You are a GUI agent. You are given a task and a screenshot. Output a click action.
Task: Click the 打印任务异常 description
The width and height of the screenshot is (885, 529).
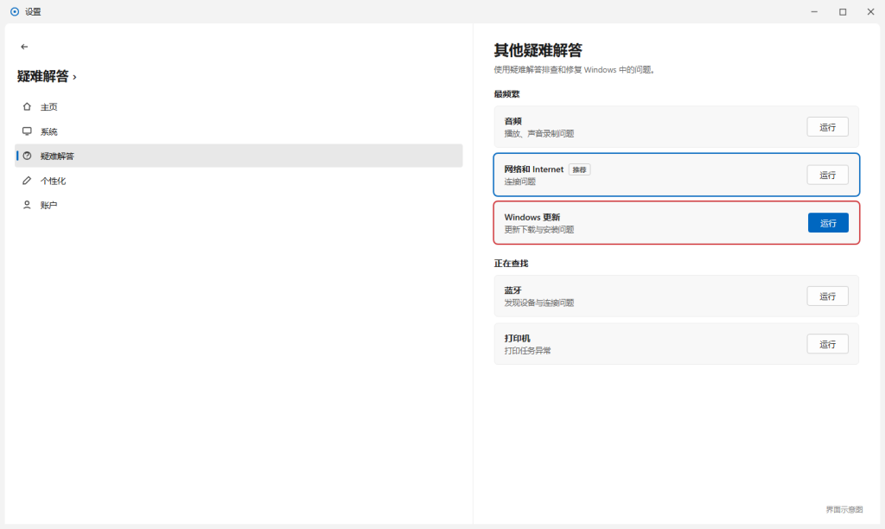[x=527, y=351]
